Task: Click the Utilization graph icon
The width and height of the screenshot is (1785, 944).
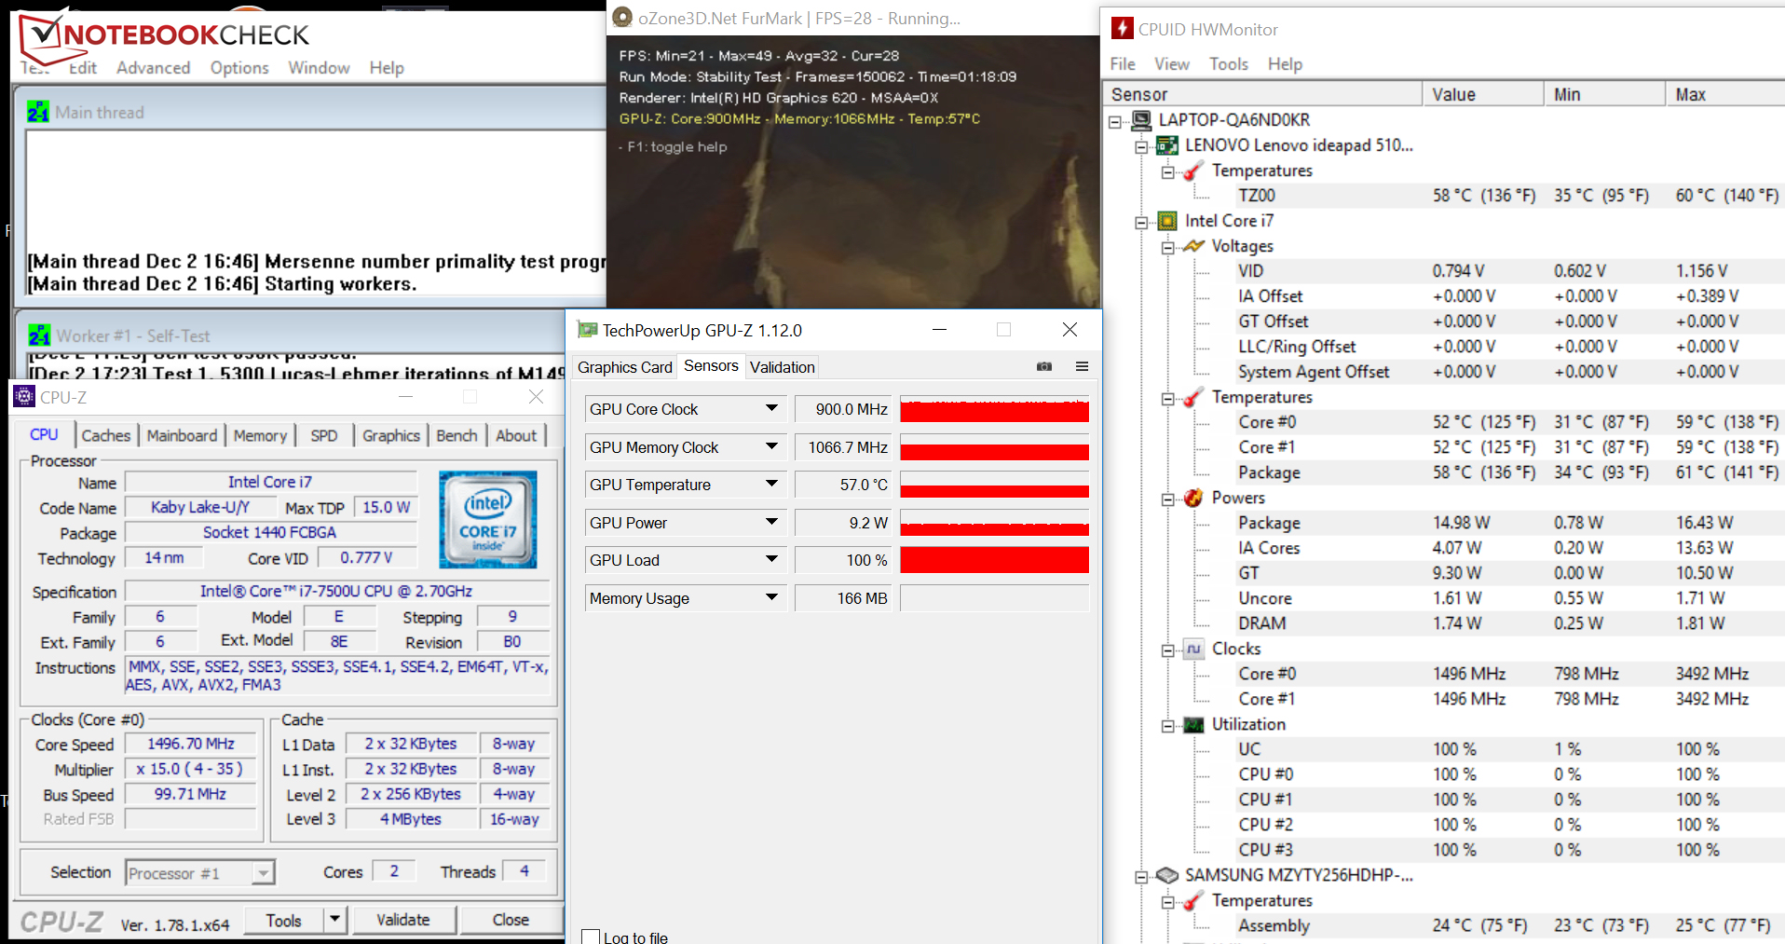Action: pyautogui.click(x=1193, y=724)
